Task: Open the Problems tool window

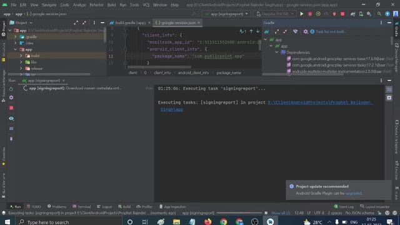Action: tap(57, 207)
